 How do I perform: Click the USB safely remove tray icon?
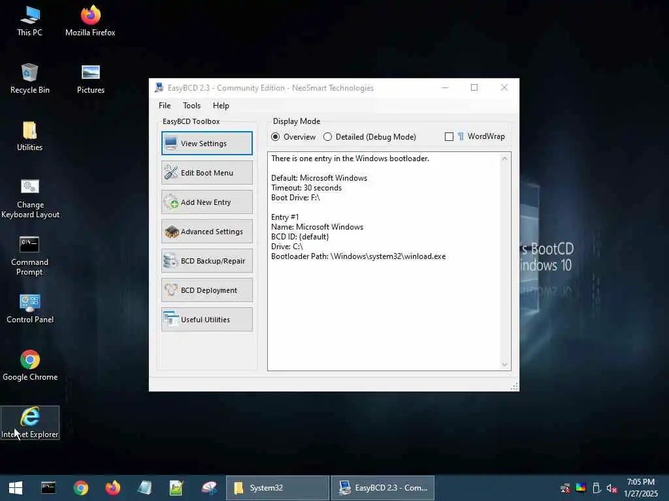(596, 488)
